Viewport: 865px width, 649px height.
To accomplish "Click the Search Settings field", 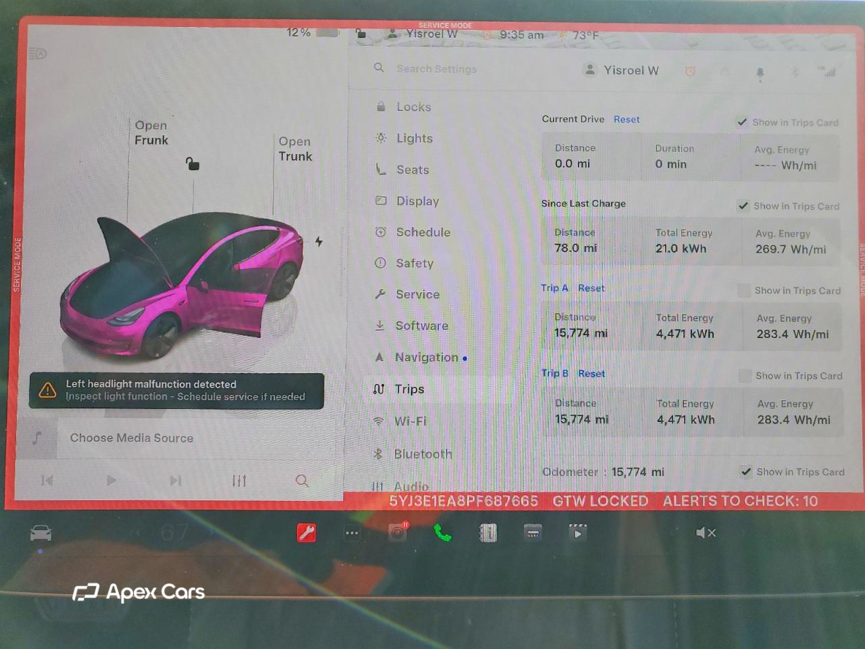I will [x=437, y=68].
